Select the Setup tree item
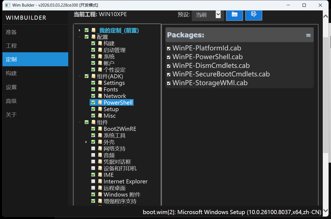 point(111,109)
